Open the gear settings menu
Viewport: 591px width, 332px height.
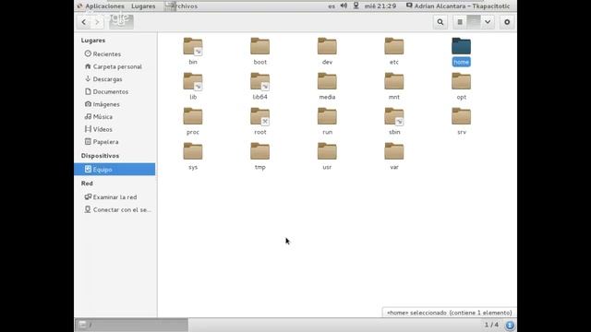[507, 22]
